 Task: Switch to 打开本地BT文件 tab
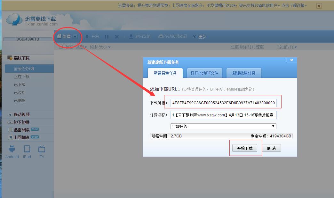[204, 73]
